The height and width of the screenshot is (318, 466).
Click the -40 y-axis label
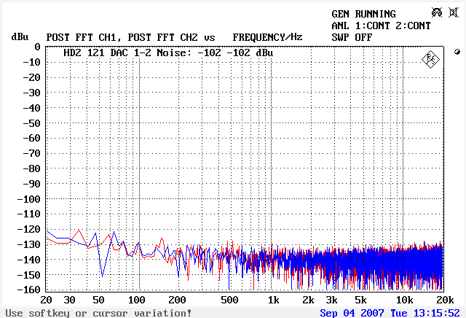(x=31, y=108)
